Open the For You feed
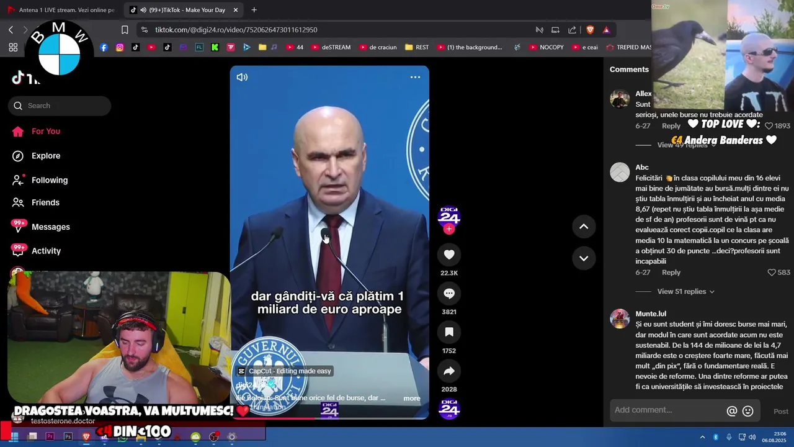The width and height of the screenshot is (794, 447). [x=46, y=132]
